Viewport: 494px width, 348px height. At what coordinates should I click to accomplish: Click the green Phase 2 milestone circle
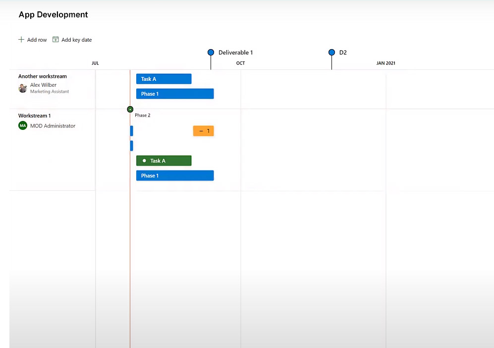(130, 109)
